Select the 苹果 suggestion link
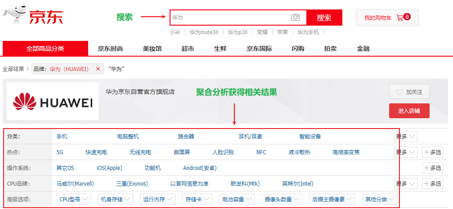Viewport: 453px width, 209px height. pos(283,32)
